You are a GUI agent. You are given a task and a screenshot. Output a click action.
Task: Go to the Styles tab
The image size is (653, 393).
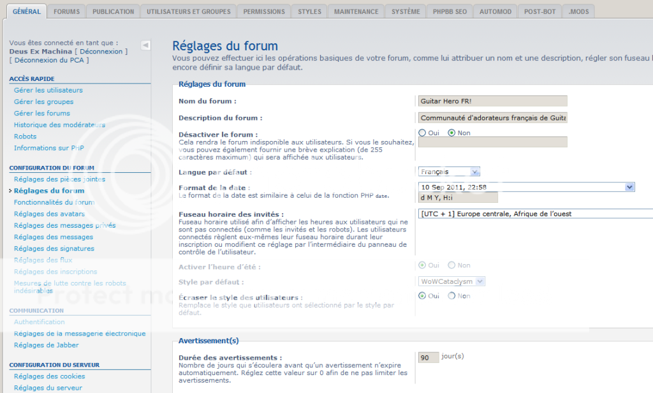tap(310, 11)
